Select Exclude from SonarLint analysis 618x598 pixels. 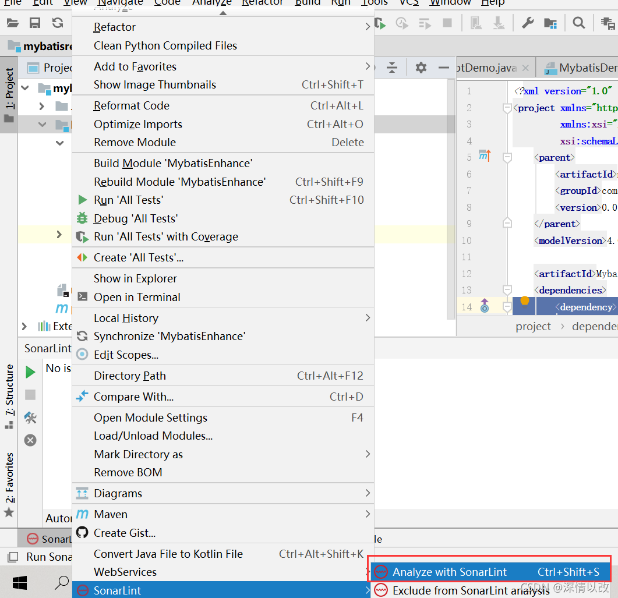point(489,590)
